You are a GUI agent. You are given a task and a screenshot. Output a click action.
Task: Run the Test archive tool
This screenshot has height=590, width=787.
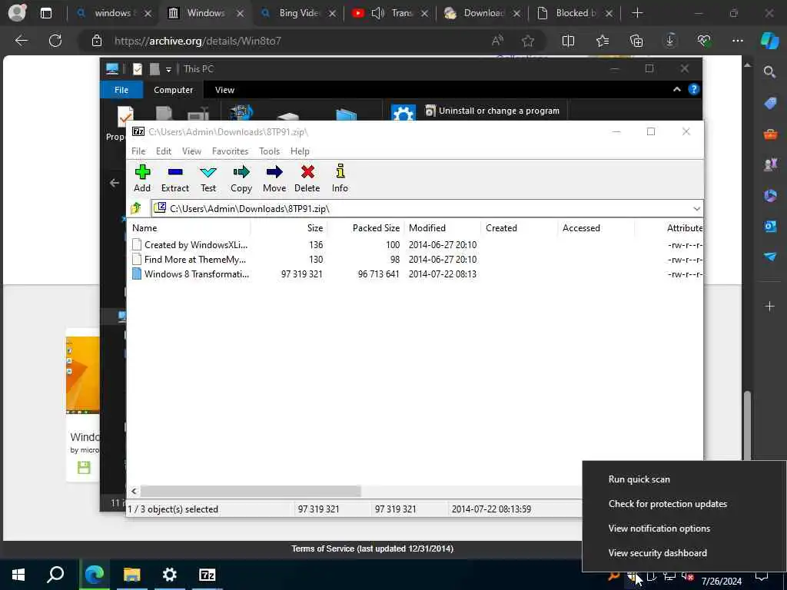[208, 178]
